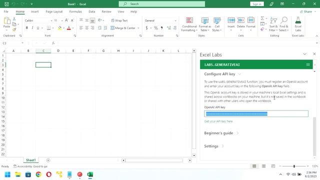Switch to the Page Layout tab
Screen dimensions: 320x180
[54, 11]
